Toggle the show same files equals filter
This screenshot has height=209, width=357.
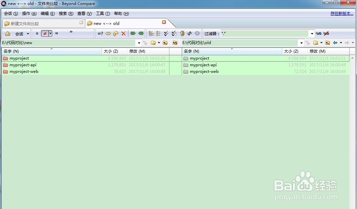click(x=56, y=34)
